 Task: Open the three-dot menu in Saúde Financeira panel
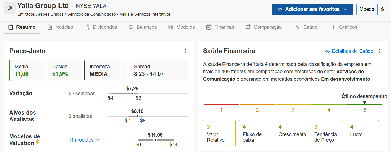379,51
